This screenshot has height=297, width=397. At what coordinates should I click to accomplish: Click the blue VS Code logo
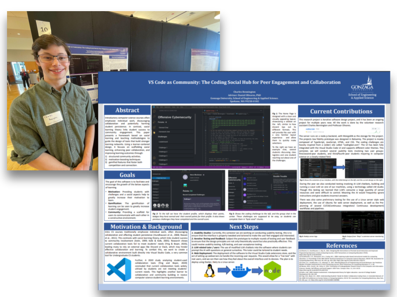point(119,269)
